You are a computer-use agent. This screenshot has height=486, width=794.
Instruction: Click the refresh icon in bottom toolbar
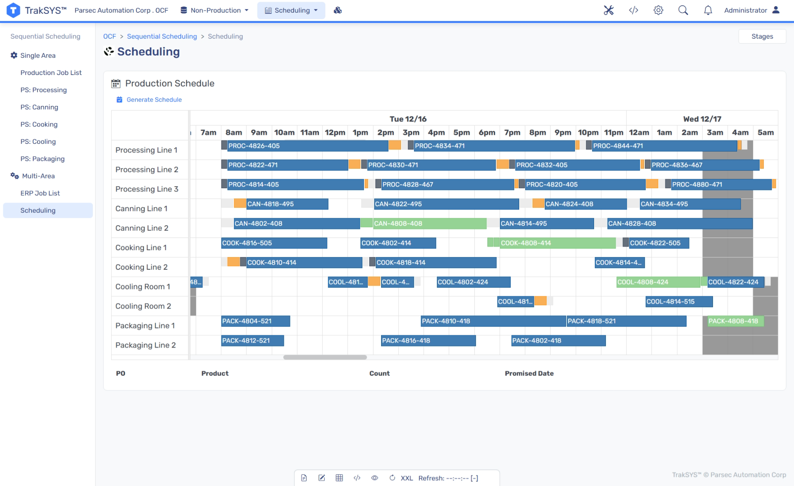(392, 478)
